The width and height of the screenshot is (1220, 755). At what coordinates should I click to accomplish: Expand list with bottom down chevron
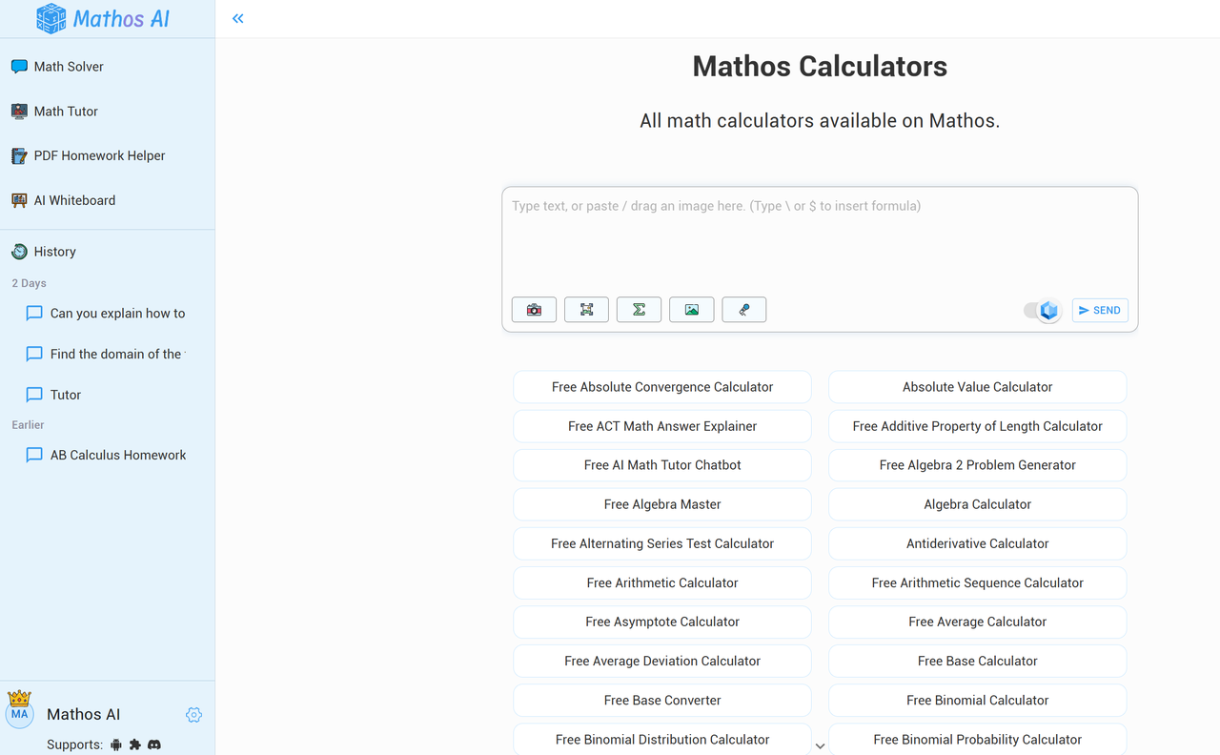pyautogui.click(x=820, y=745)
